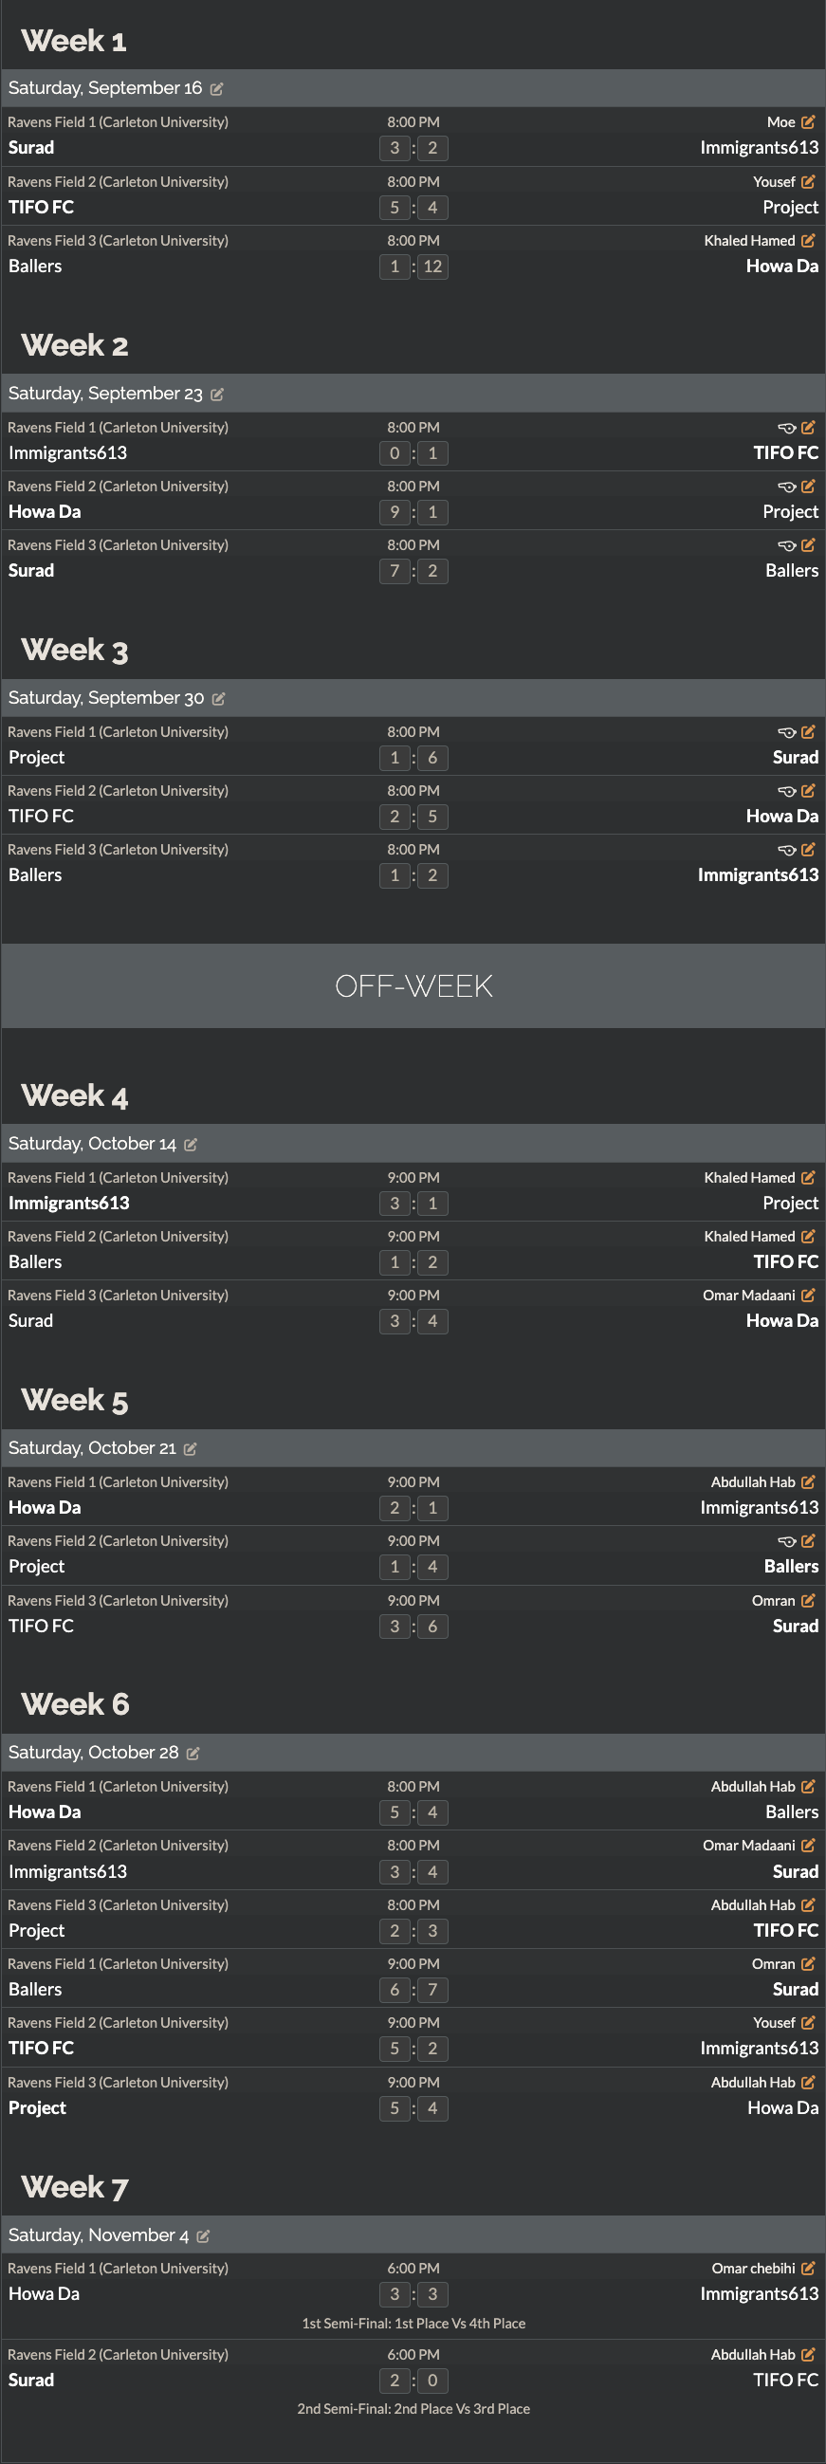Edit the Saturday, September 16 date
The image size is (826, 2464).
point(217,89)
